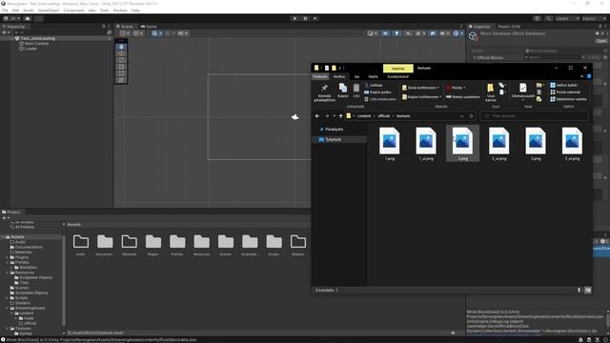Click 'official' in Explorer breadcrumb
Screen dimensions: 610x343
coord(383,116)
